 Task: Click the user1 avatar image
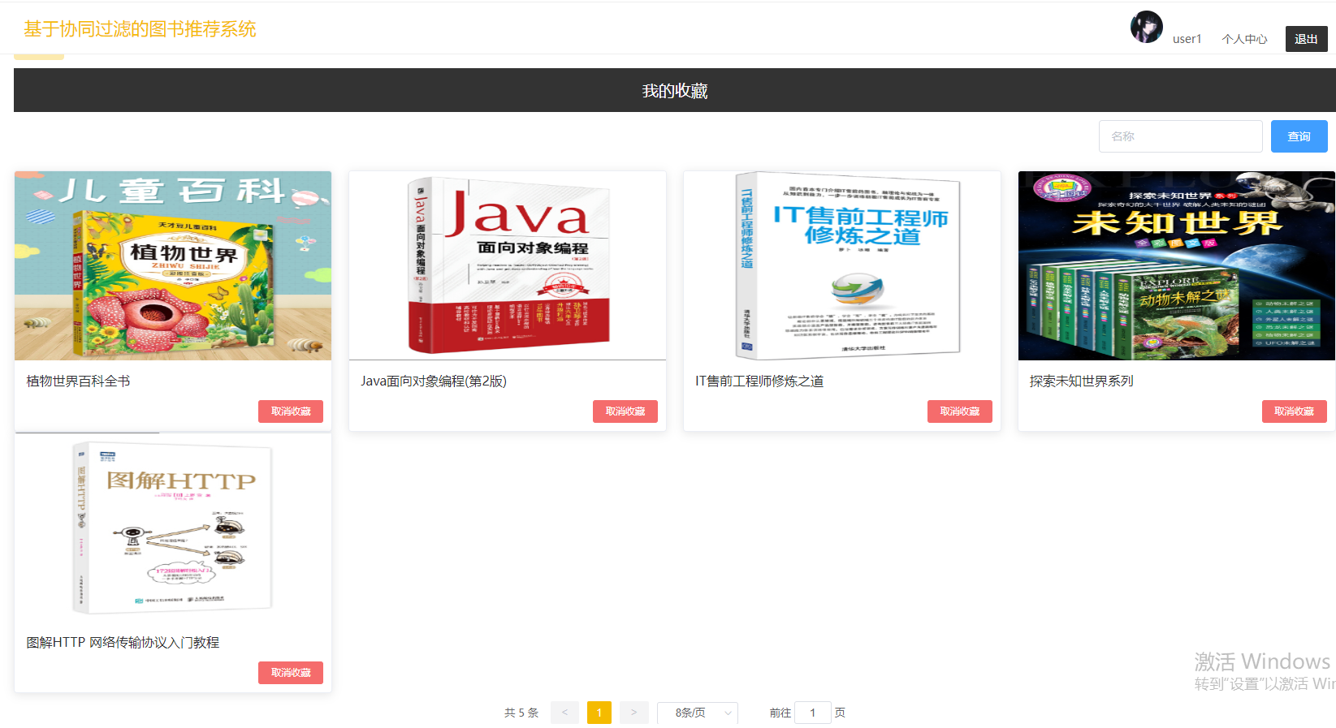[1146, 28]
